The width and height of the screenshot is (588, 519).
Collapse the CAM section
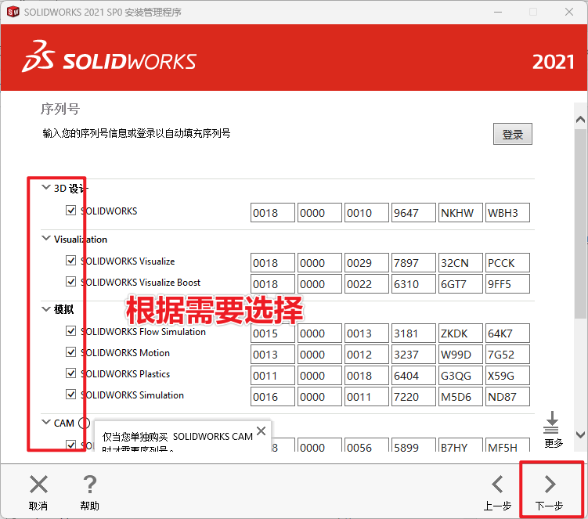[x=45, y=422]
